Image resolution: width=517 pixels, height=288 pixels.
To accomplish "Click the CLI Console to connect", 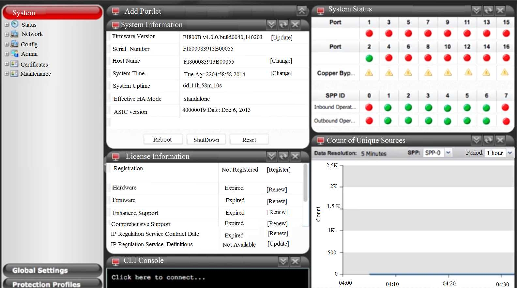I will pyautogui.click(x=159, y=277).
